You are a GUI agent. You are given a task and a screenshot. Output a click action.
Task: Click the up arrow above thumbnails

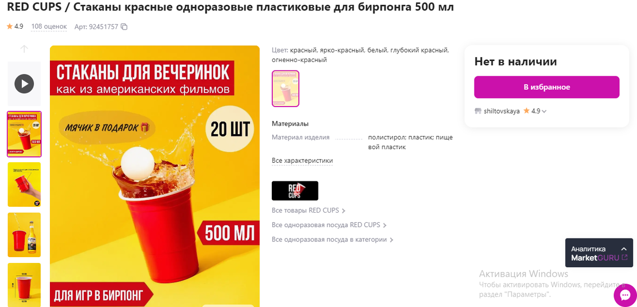[24, 49]
